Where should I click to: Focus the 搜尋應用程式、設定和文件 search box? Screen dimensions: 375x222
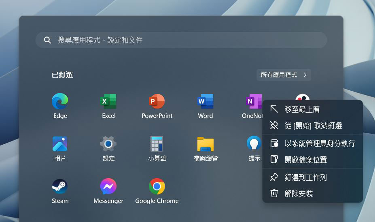pyautogui.click(x=181, y=40)
